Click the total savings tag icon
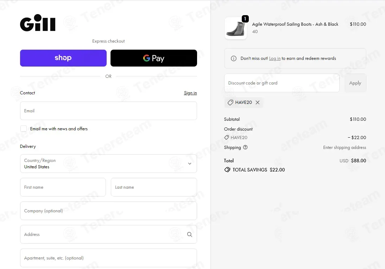The width and height of the screenshot is (385, 269). pos(227,170)
